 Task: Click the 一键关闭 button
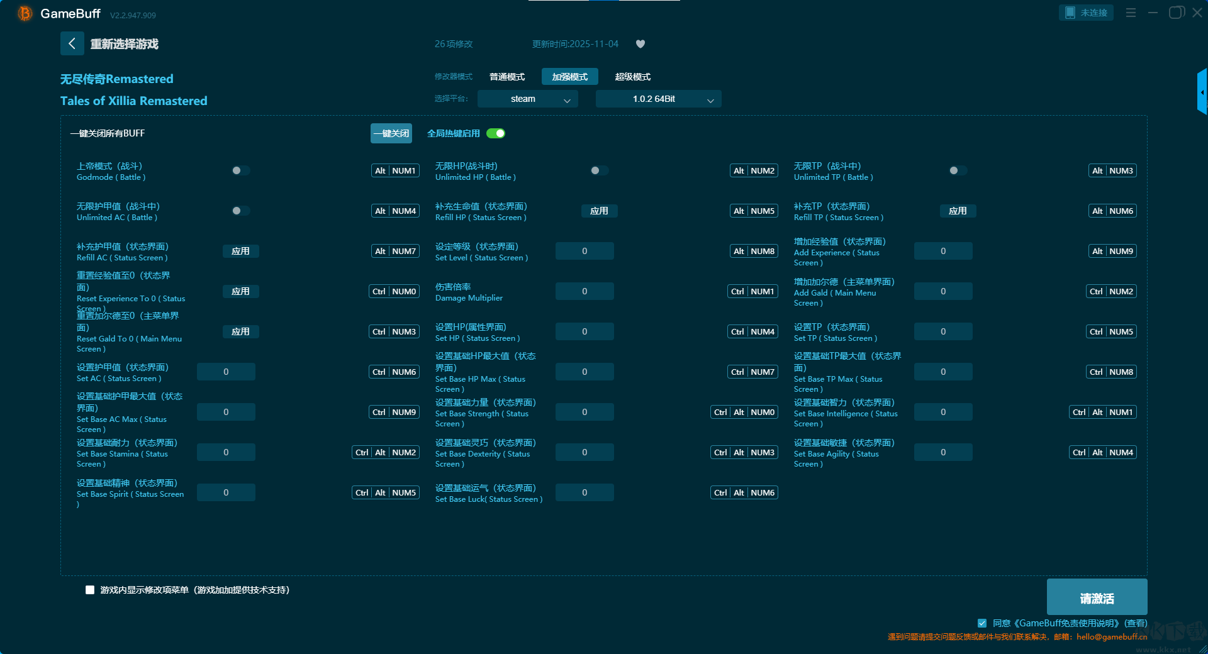click(x=391, y=133)
